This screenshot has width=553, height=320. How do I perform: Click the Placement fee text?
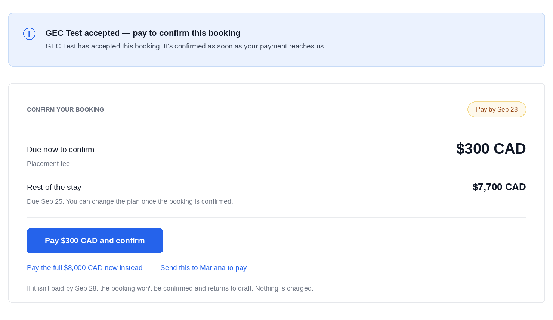point(48,164)
